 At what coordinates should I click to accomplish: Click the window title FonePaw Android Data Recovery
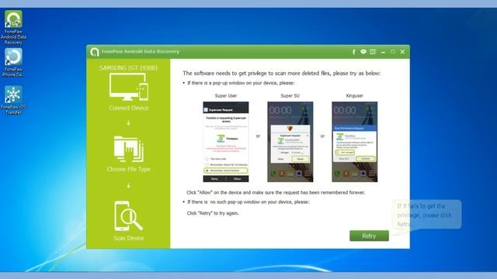pos(141,52)
